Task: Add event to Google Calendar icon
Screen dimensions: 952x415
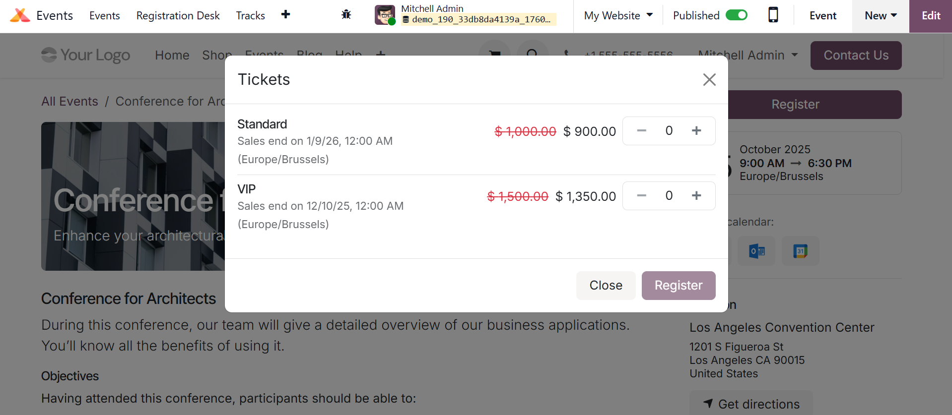Action: pos(800,251)
